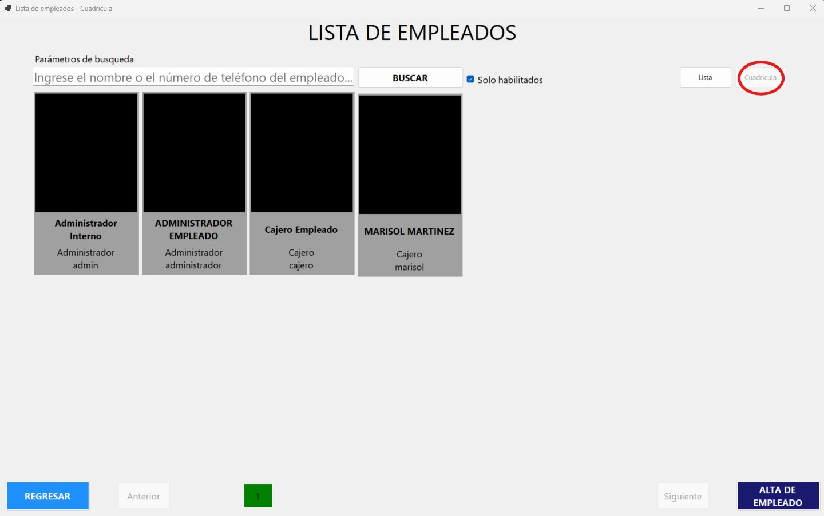The image size is (824, 516).
Task: Click the app icon in the title bar
Action: 8,8
